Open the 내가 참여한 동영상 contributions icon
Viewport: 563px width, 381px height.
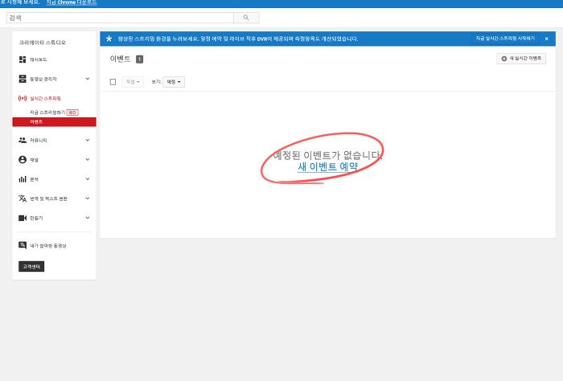click(x=23, y=245)
